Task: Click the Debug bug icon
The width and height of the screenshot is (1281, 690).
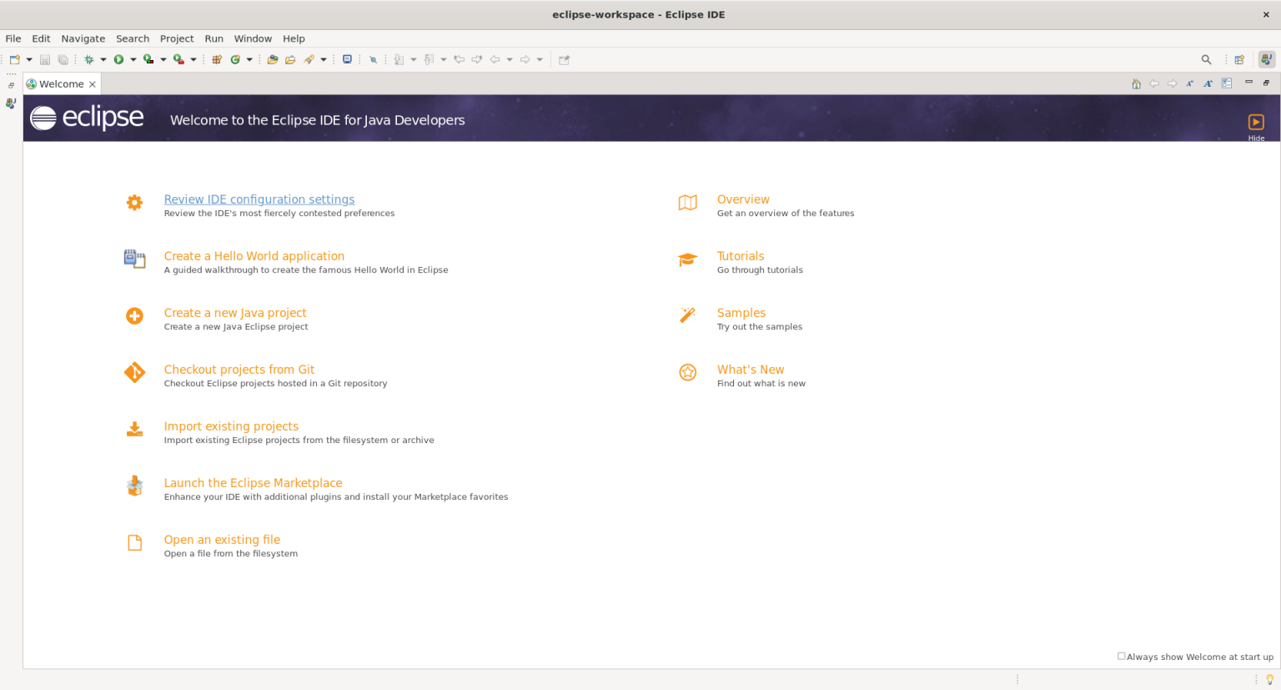Action: 88,59
